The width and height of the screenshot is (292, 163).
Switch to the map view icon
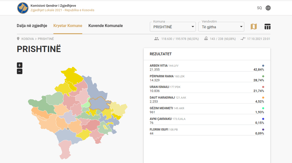(254, 27)
